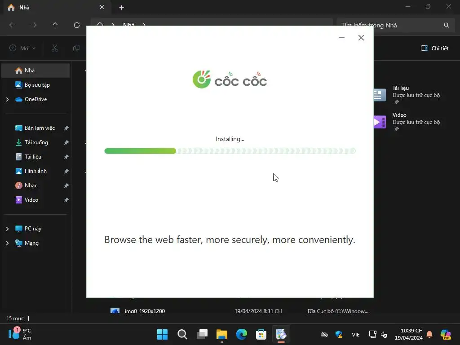
Task: Open the Windows Start menu
Action: point(162,334)
